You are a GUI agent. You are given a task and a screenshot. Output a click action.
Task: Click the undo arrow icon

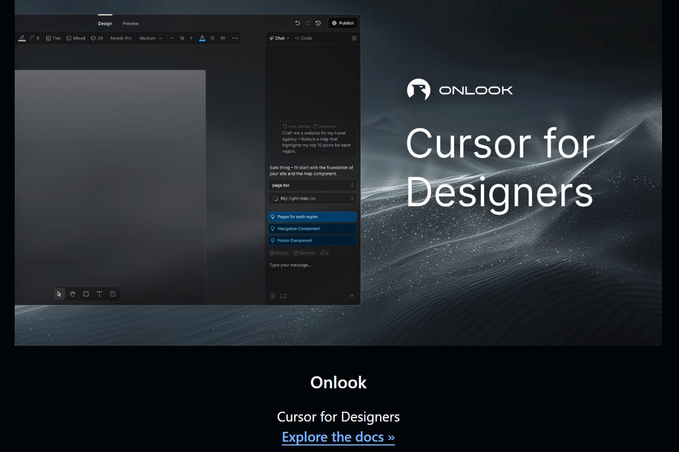(x=297, y=23)
